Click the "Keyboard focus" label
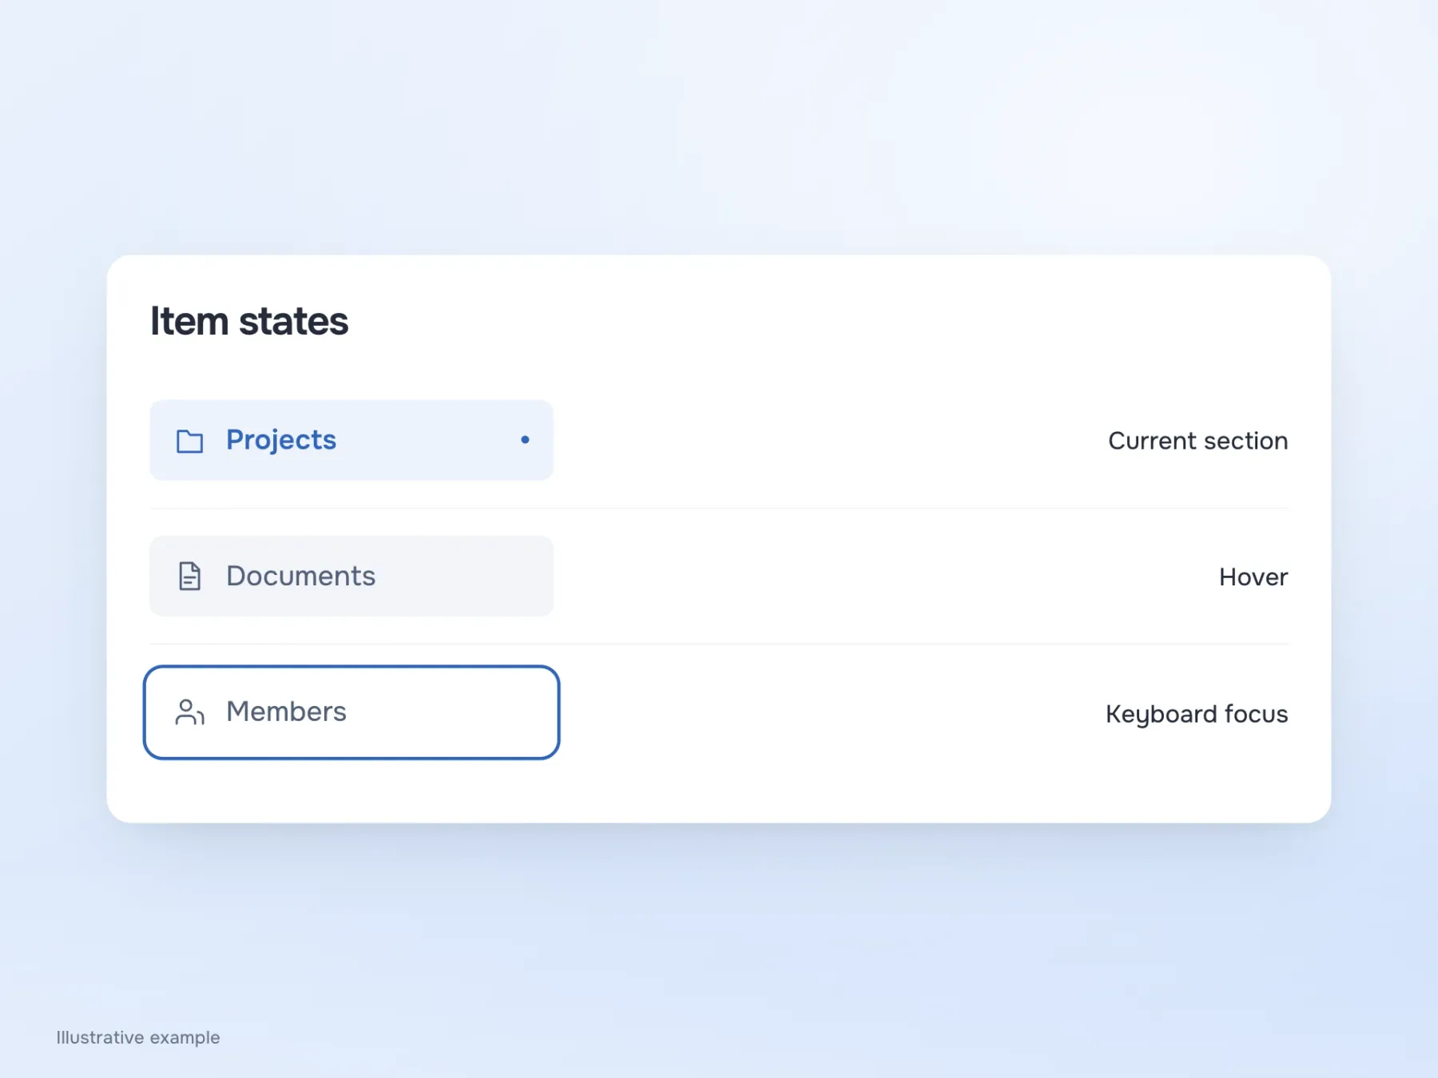Viewport: 1438px width, 1078px height. click(1197, 714)
